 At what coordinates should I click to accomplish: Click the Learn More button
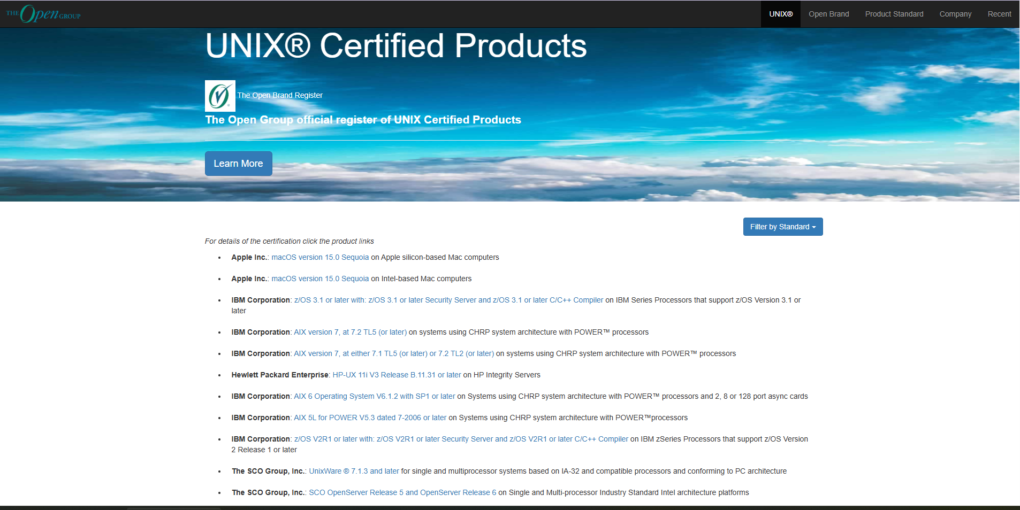click(239, 164)
